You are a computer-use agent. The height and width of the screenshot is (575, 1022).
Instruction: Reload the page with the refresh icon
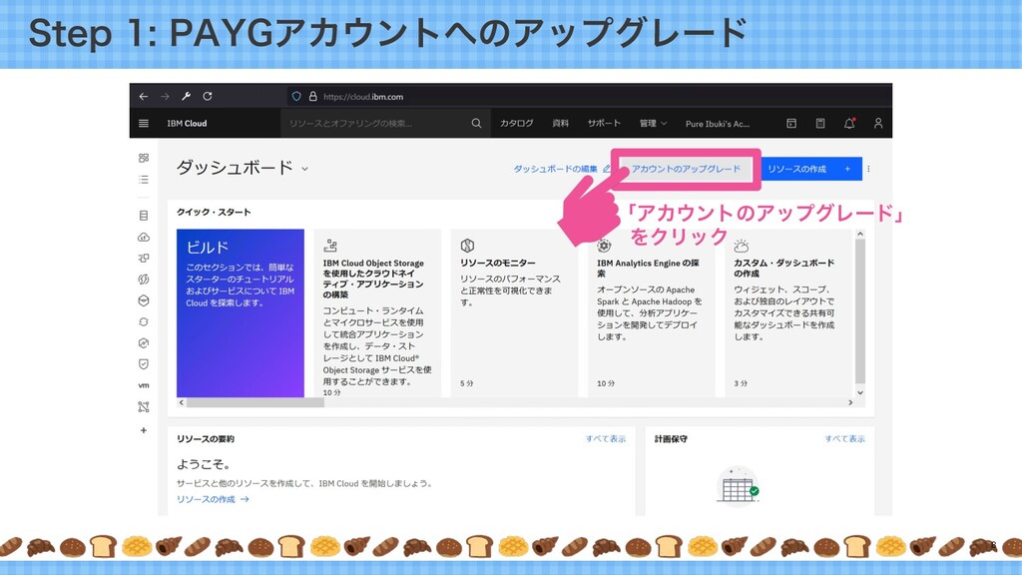(208, 97)
